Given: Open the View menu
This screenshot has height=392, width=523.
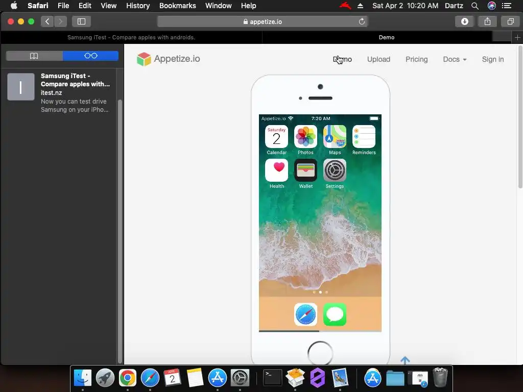Looking at the screenshot, I should pos(109,6).
